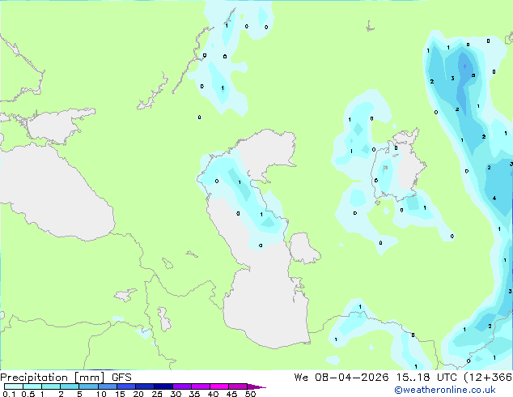Click the '40' legend scale value
Screen dimensions: 513x397
tap(213, 394)
